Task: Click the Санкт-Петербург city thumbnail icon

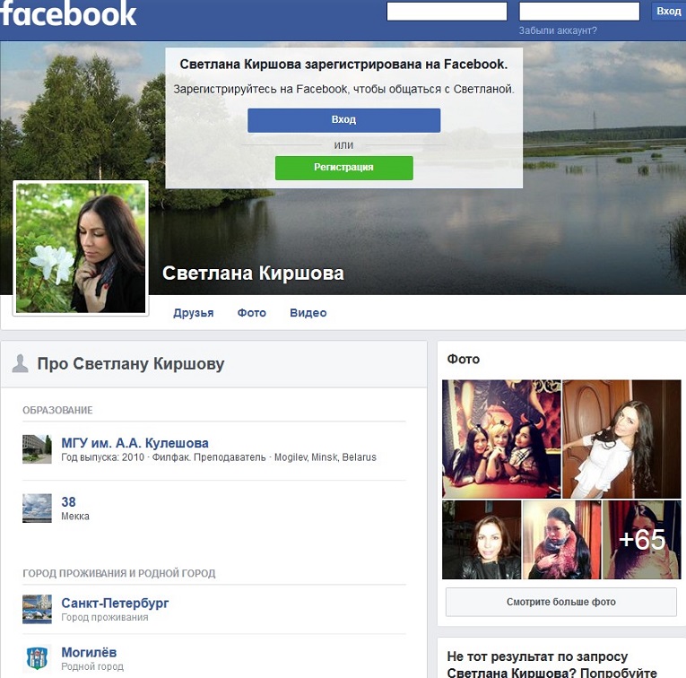Action: pos(37,609)
